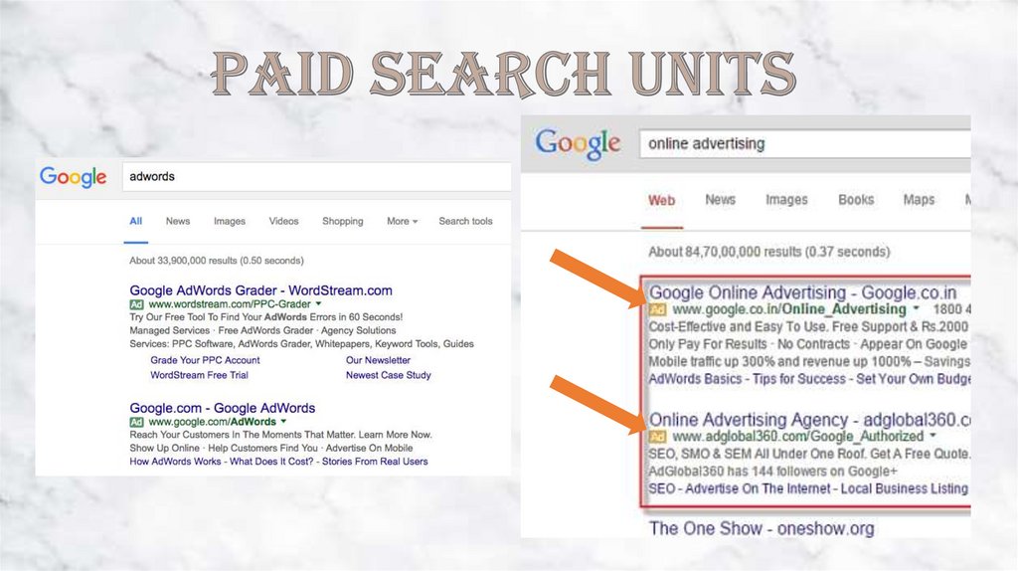Click the Ad badge beside www.google.co.in URL
The width and height of the screenshot is (1018, 571).
[x=657, y=309]
